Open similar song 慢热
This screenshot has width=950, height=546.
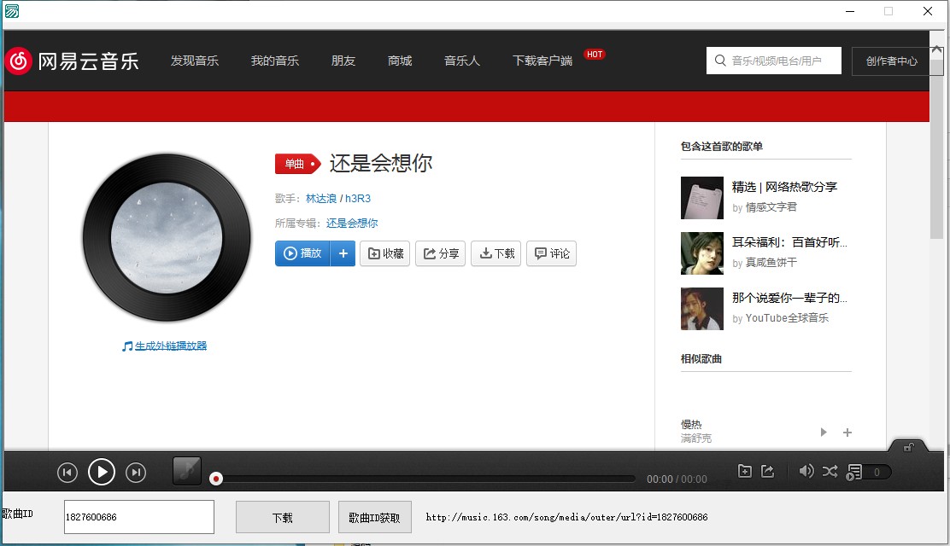click(691, 424)
